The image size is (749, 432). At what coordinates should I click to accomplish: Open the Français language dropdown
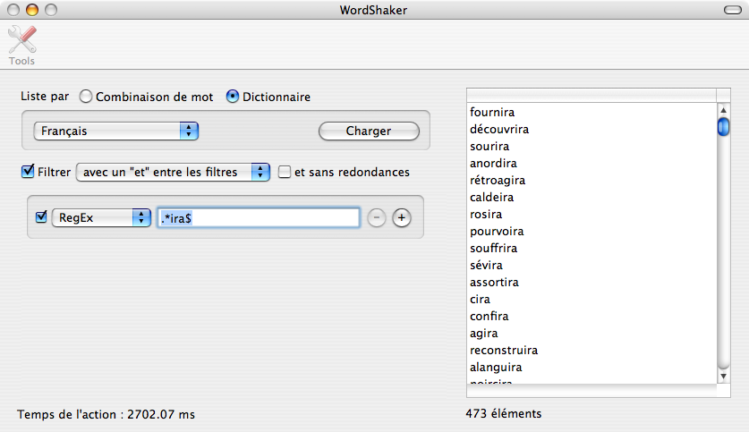116,131
